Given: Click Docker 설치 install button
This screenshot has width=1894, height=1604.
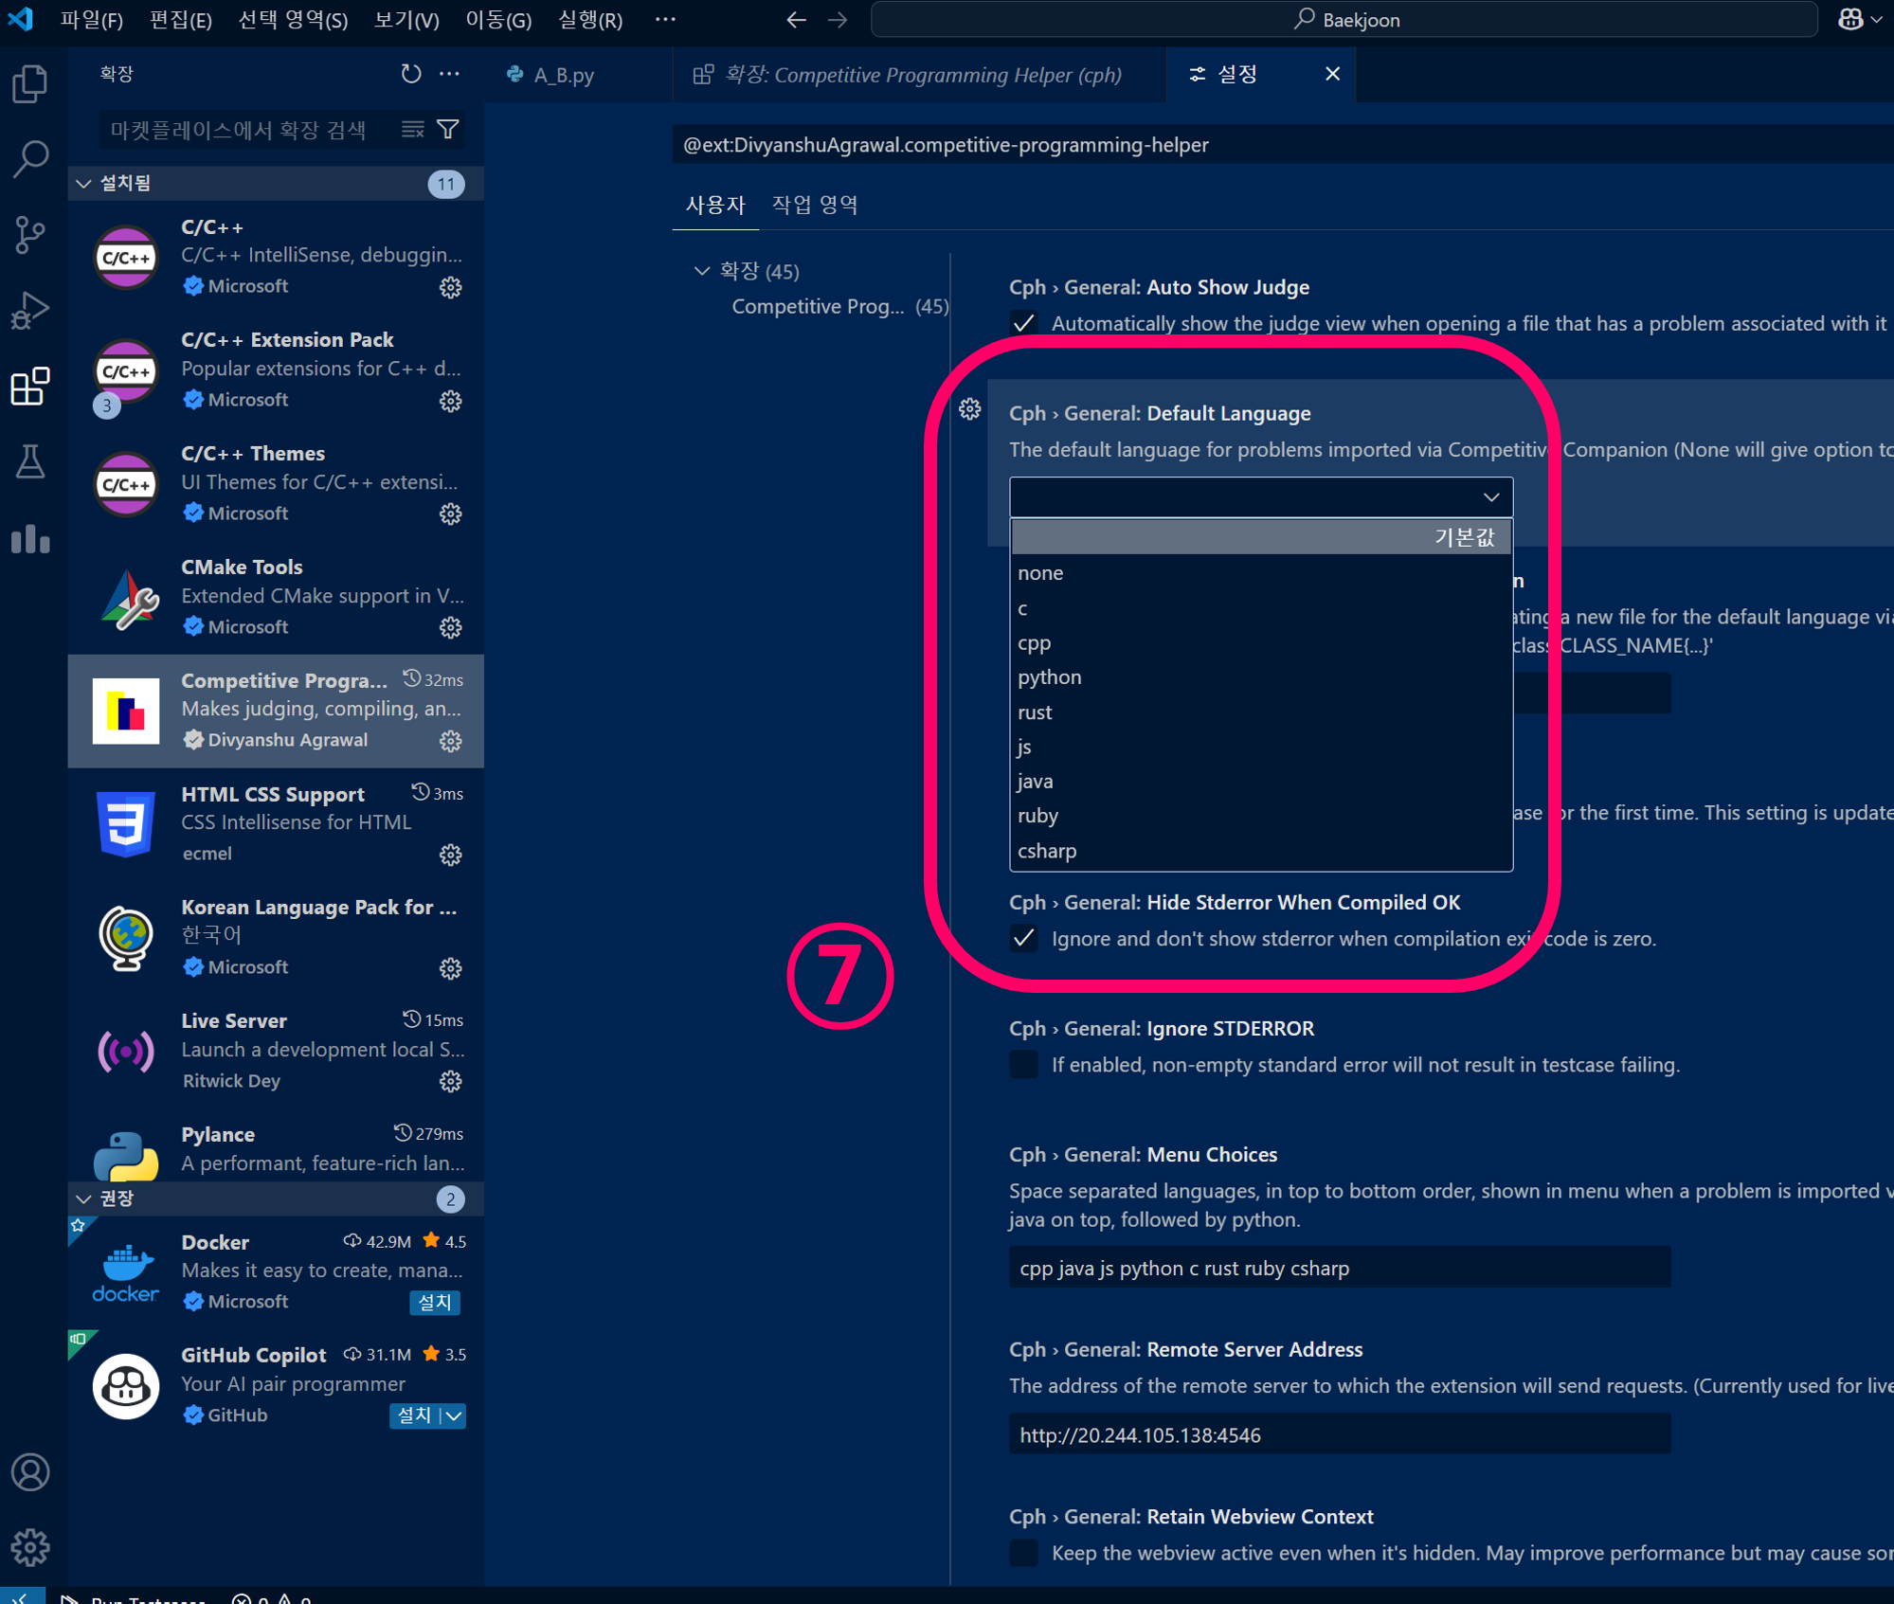Looking at the screenshot, I should (435, 1301).
